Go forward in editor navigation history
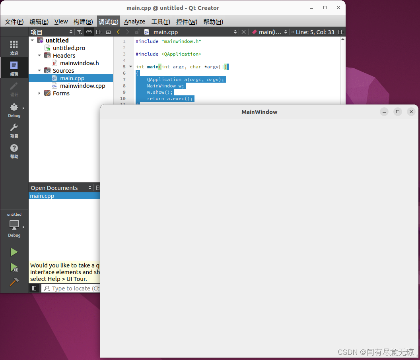The image size is (420, 360). click(x=128, y=32)
